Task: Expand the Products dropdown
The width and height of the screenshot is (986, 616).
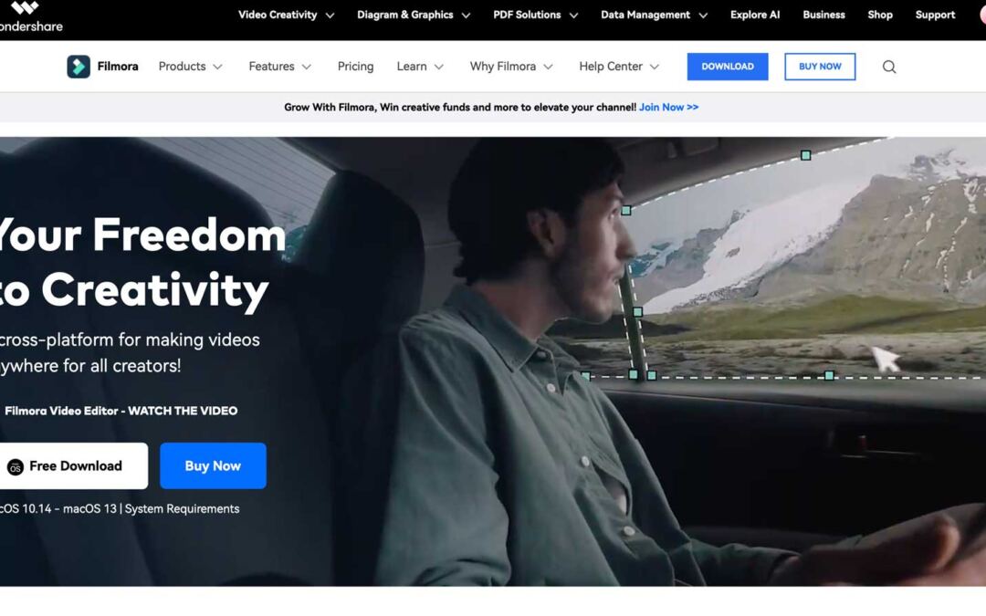Action: 191,67
